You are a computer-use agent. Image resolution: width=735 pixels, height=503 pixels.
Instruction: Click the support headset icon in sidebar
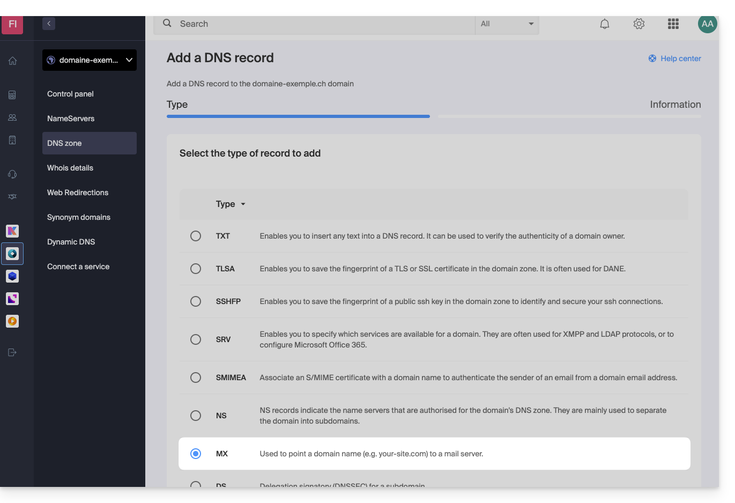(12, 174)
